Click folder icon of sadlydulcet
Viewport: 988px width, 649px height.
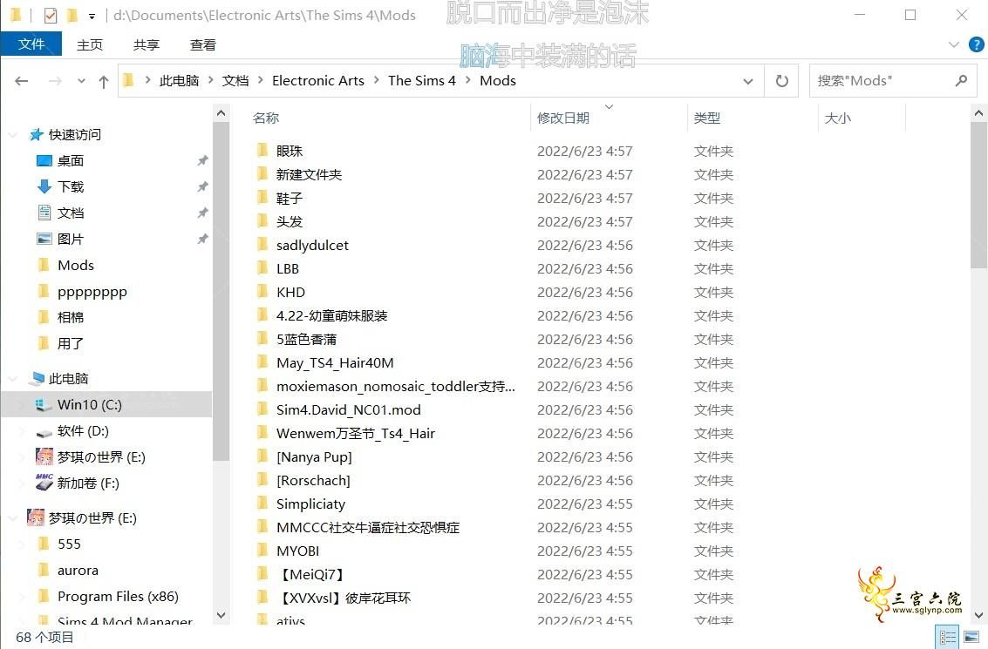click(x=262, y=244)
